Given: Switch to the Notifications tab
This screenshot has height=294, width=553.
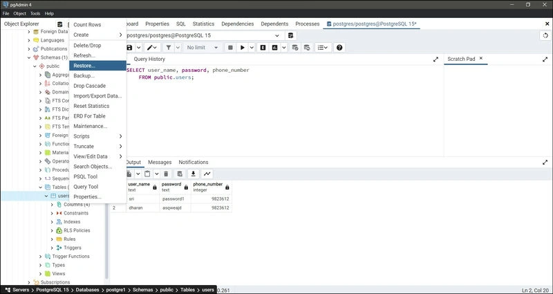Looking at the screenshot, I should [194, 163].
